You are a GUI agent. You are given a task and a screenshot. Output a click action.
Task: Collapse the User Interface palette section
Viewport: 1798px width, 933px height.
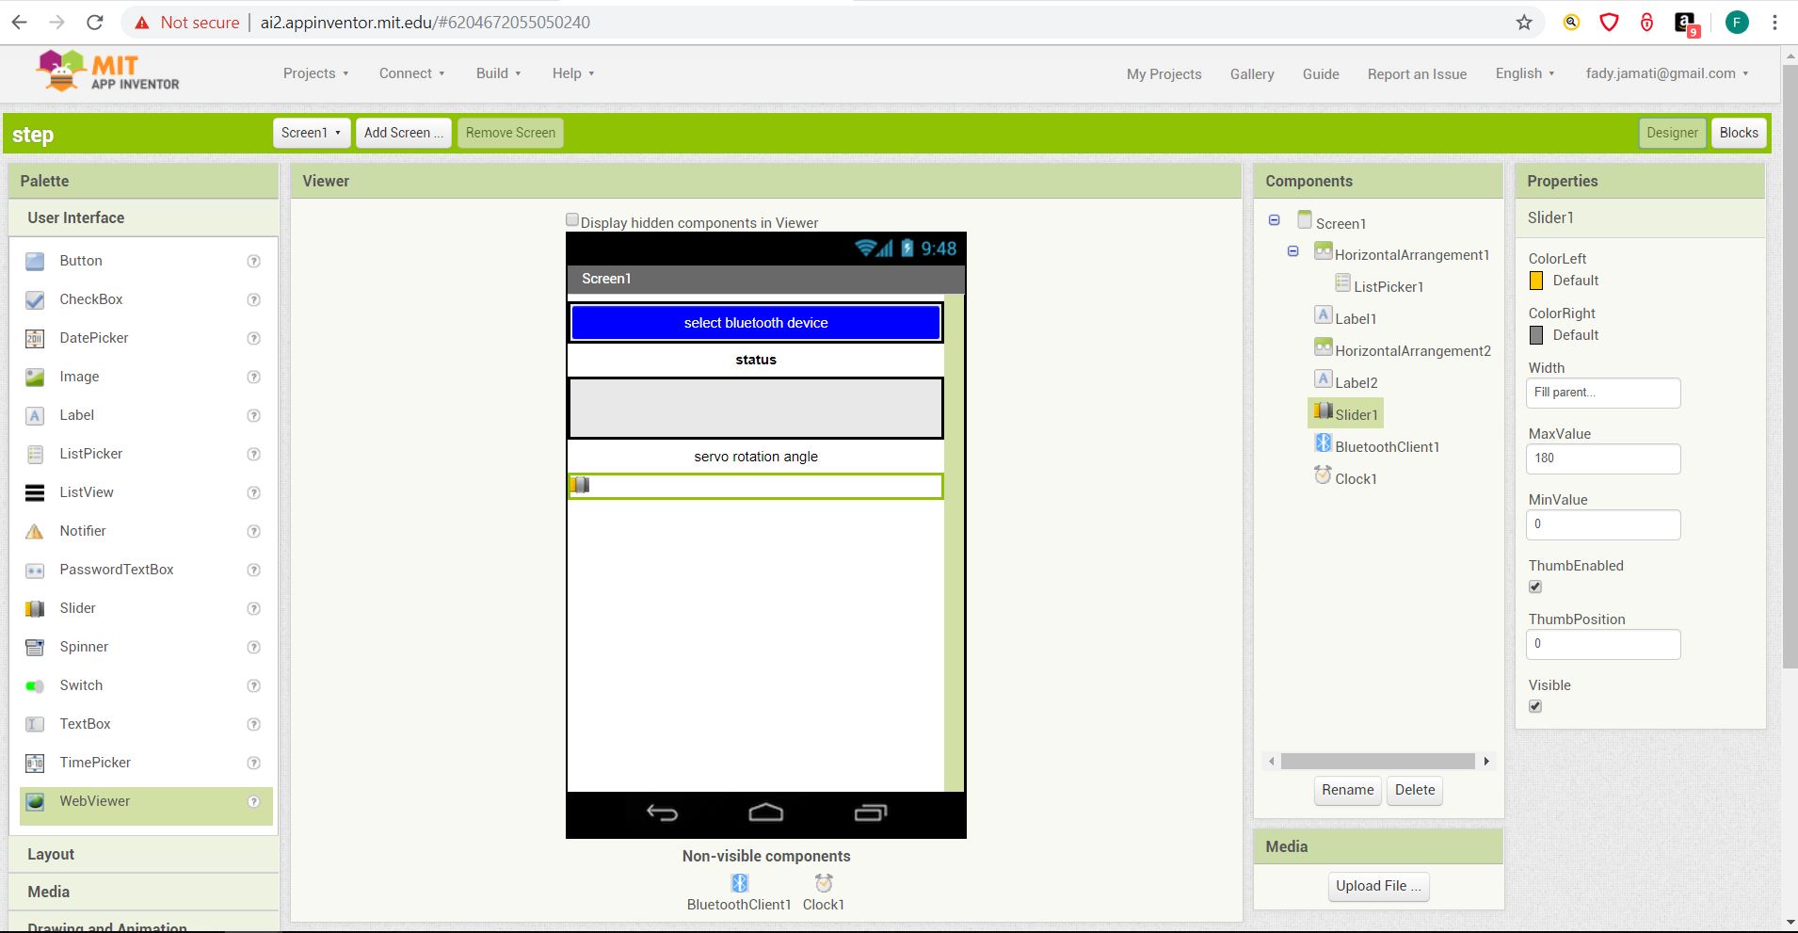pyautogui.click(x=144, y=217)
